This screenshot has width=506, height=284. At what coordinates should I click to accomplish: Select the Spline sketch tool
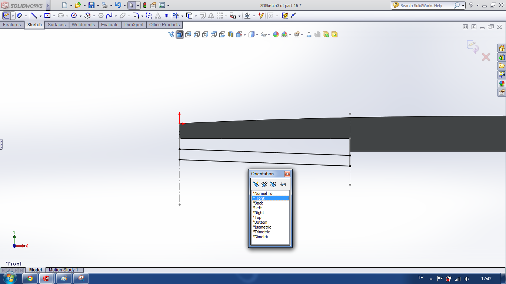[109, 16]
